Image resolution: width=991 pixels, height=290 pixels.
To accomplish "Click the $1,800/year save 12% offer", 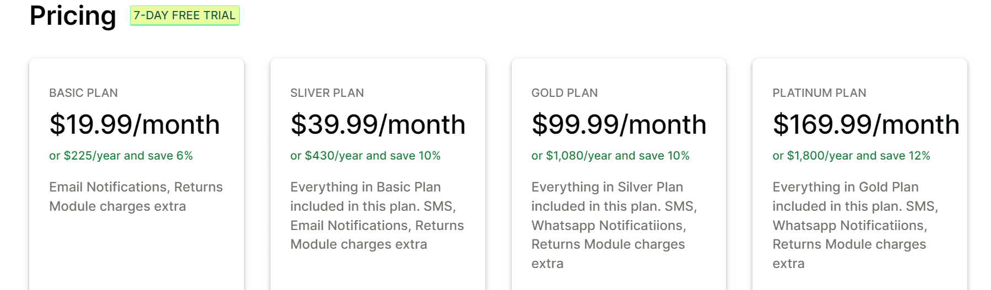I will click(851, 156).
